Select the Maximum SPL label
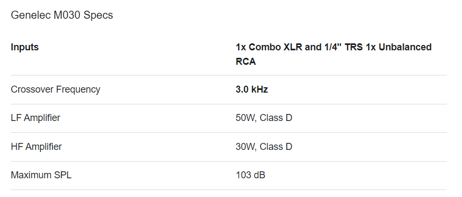Screen dimensions: 462x197 click(41, 175)
